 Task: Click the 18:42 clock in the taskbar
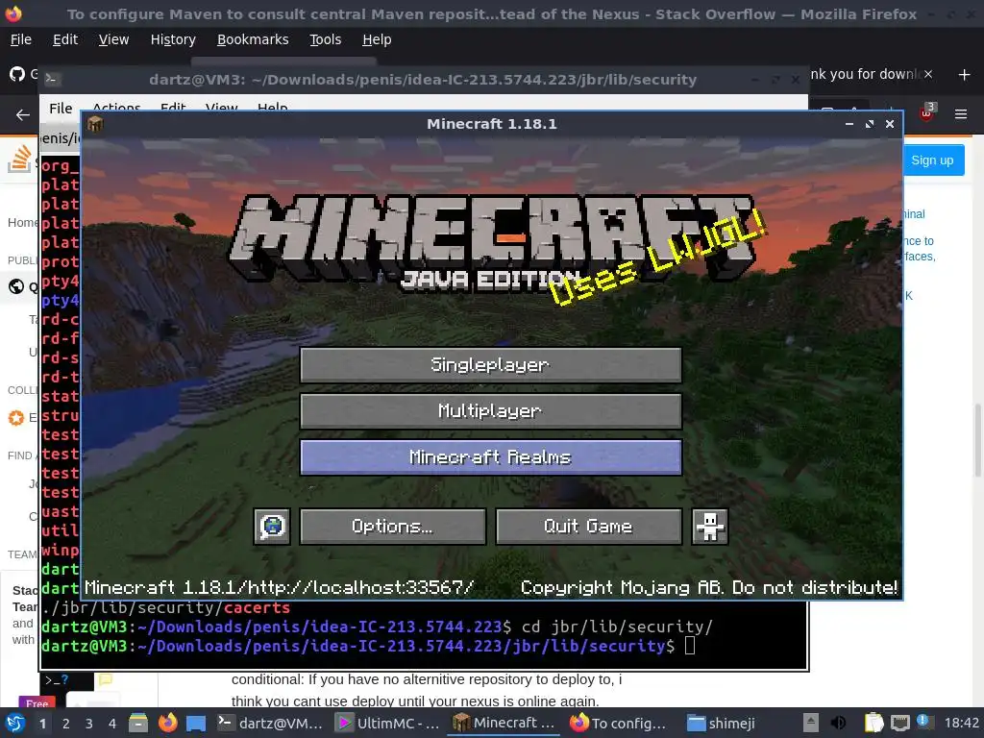(x=961, y=723)
